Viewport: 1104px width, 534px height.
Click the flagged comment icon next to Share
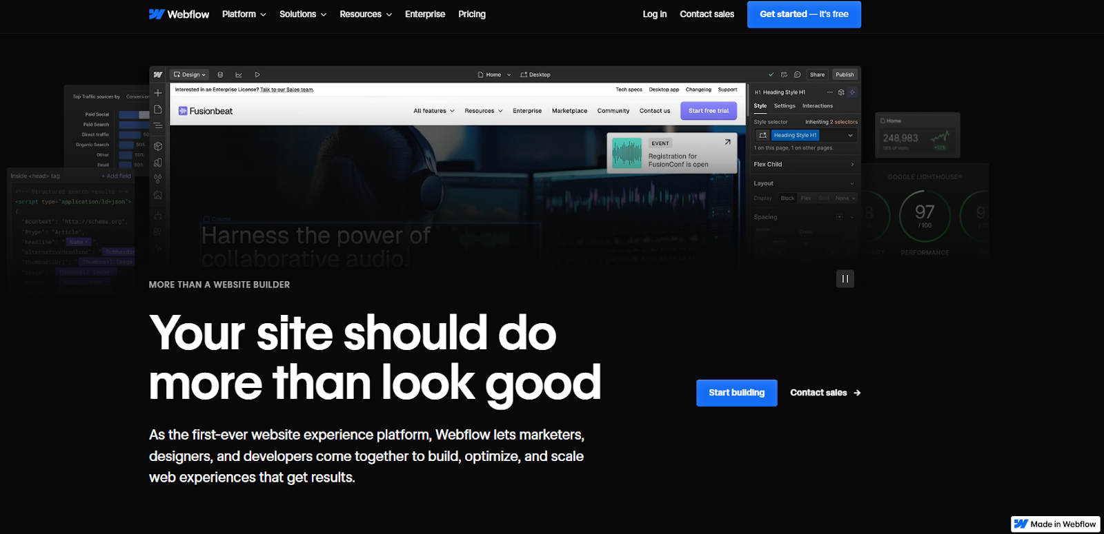[784, 74]
